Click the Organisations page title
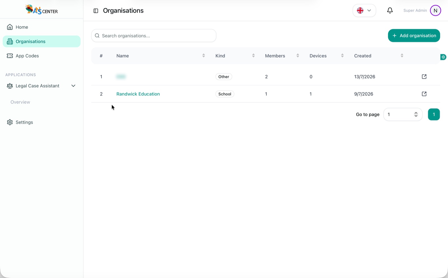This screenshot has height=278, width=448. pos(123,11)
